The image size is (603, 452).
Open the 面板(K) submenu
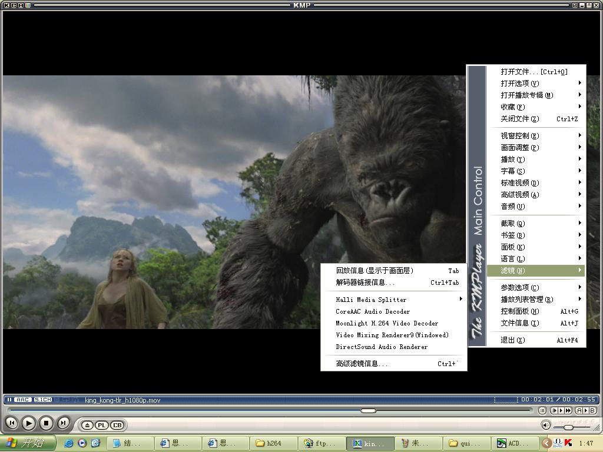click(x=536, y=247)
